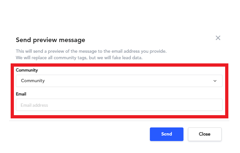Click the bold Community field label
Image resolution: width=240 pixels, height=153 pixels.
click(x=27, y=70)
